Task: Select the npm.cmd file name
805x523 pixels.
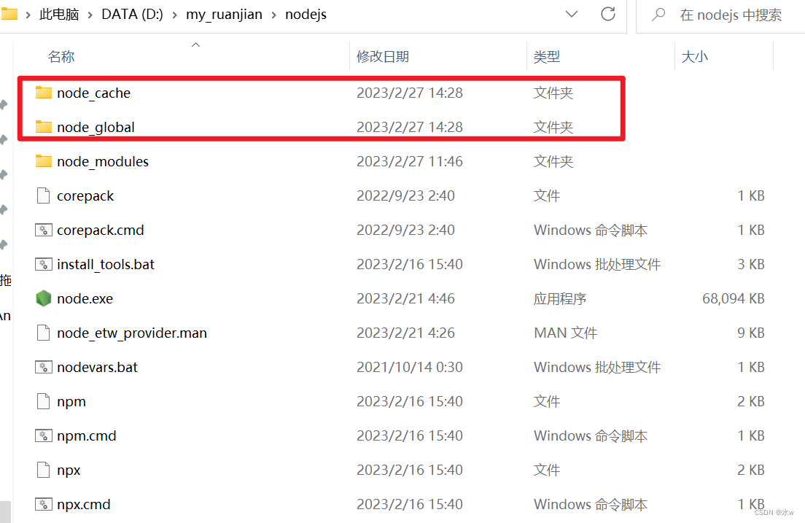Action: click(87, 435)
